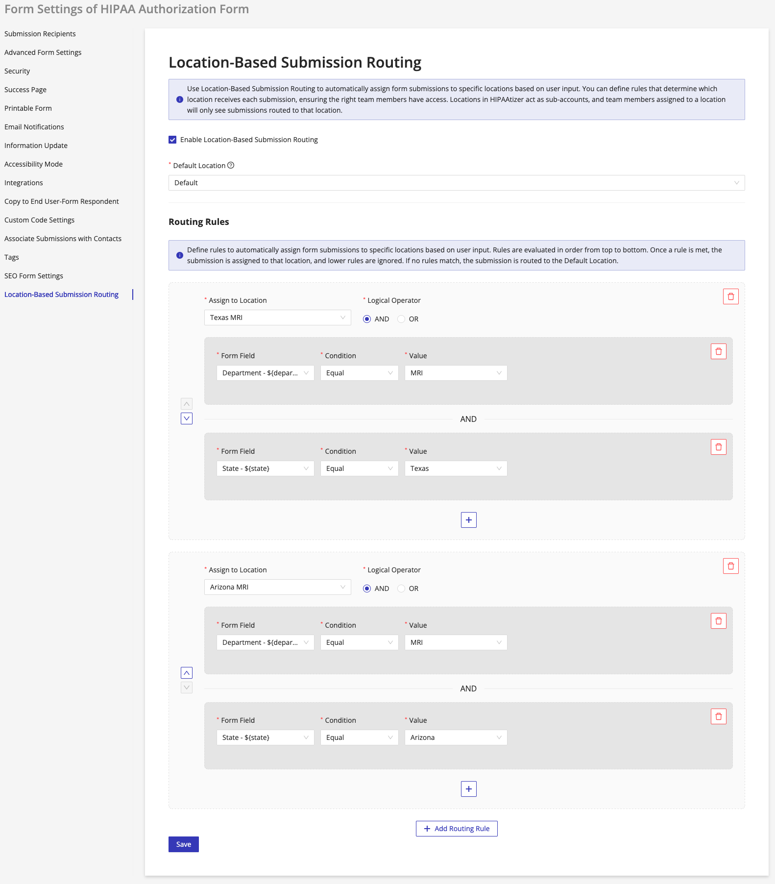Screen dimensions: 775x884
Task: Save the routing settings
Action: (183, 844)
